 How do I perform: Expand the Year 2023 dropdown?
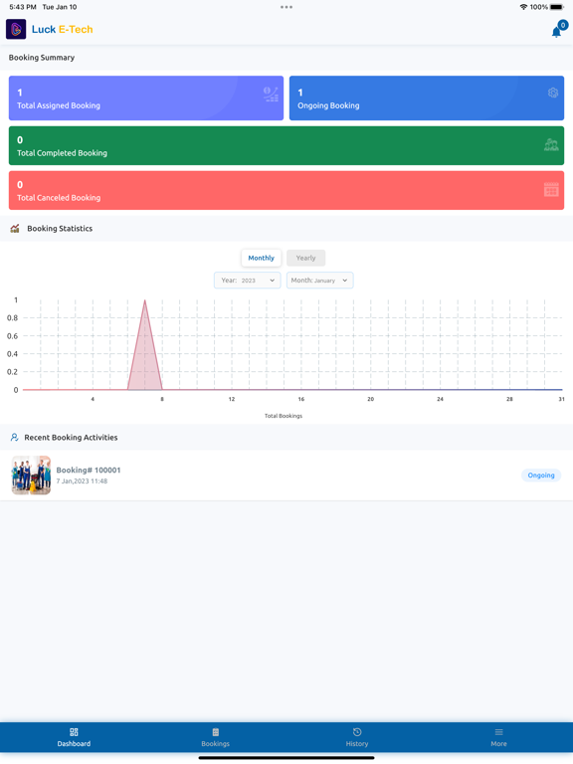pyautogui.click(x=248, y=281)
